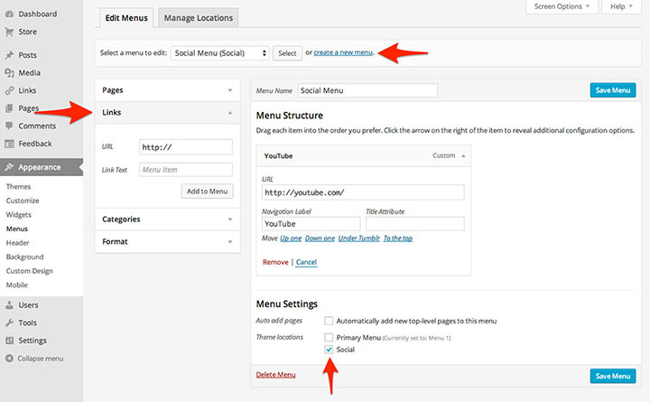This screenshot has height=402, width=650.
Task: Switch to the Manage Locations tab
Action: coord(198,18)
